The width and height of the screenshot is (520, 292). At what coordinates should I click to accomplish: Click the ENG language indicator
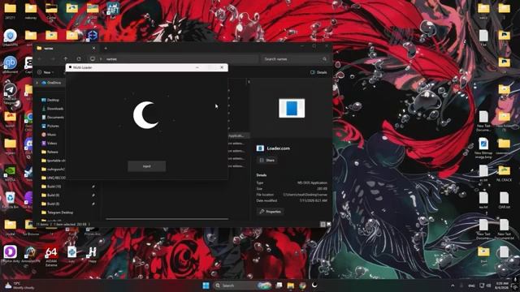tap(471, 286)
